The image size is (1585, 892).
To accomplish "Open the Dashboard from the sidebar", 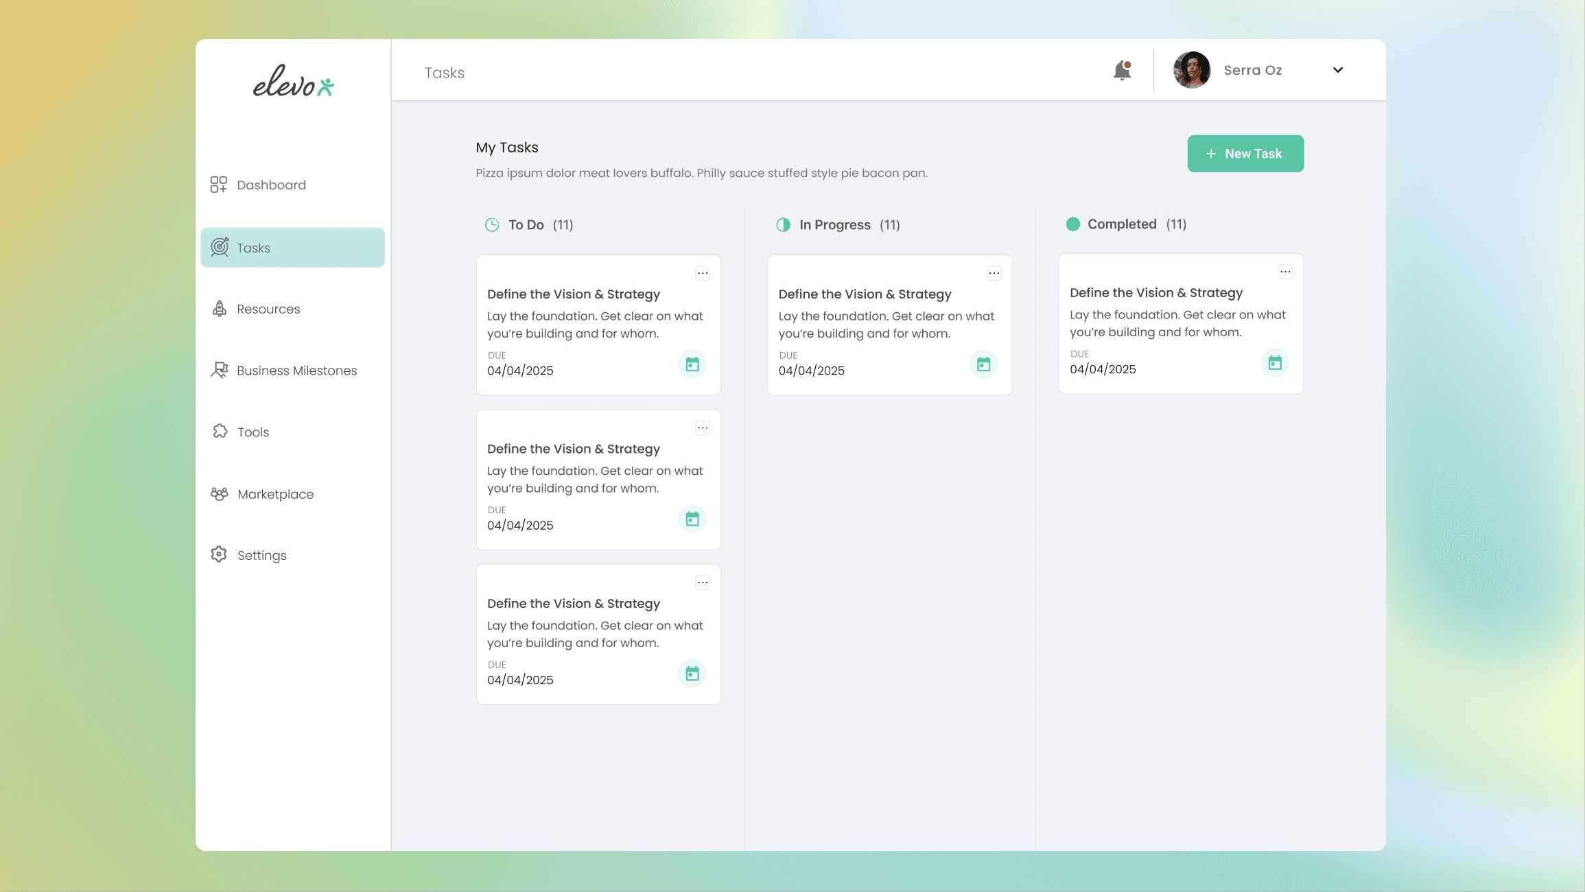I will pyautogui.click(x=271, y=185).
